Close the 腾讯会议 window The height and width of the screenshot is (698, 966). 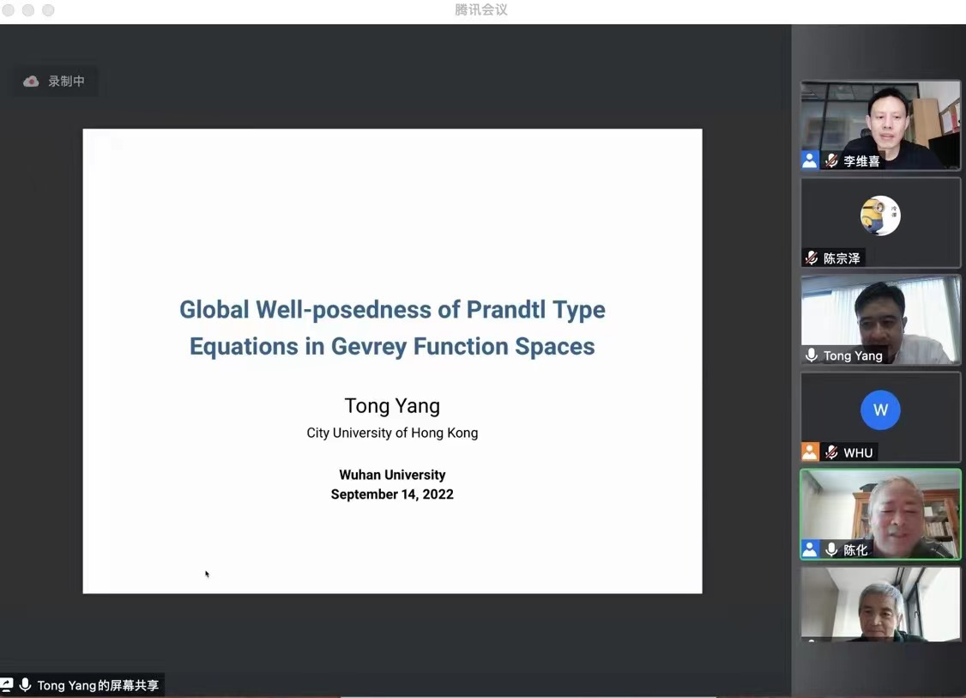point(9,10)
